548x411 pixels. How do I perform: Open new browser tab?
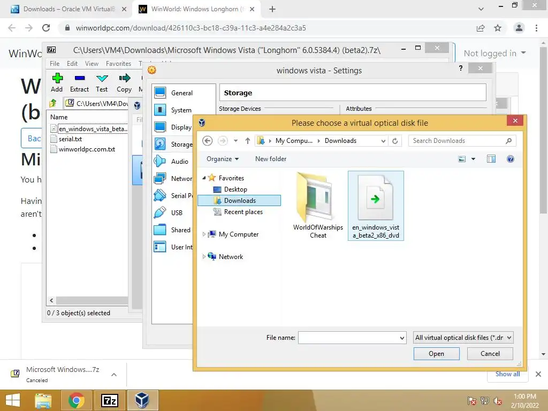point(272,9)
